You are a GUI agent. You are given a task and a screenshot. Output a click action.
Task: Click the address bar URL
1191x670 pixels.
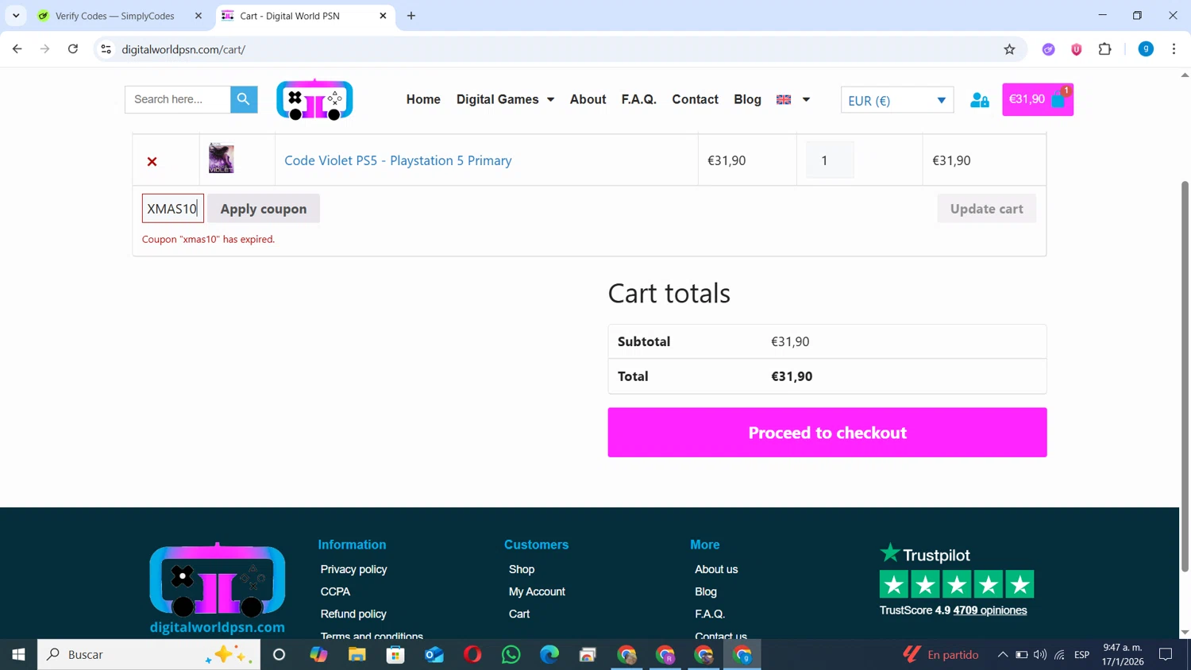point(183,49)
